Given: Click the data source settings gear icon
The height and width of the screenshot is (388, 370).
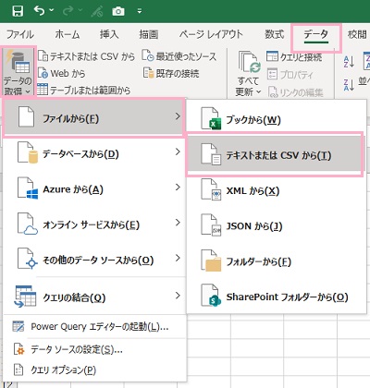Looking at the screenshot, I should click(x=18, y=349).
